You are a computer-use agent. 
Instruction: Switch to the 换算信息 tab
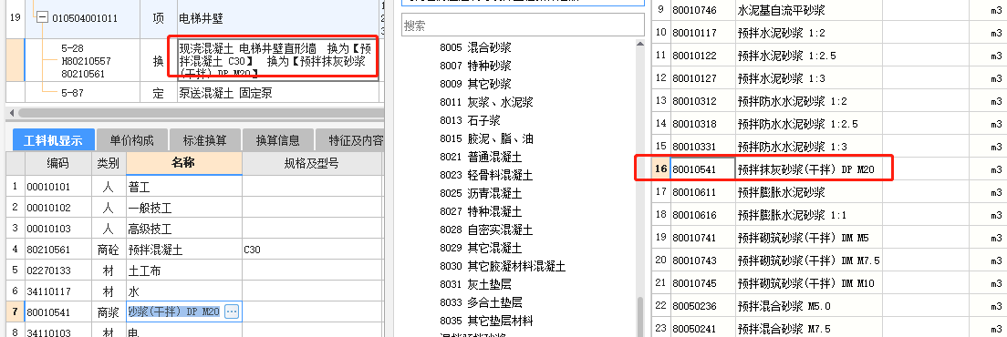click(x=278, y=140)
